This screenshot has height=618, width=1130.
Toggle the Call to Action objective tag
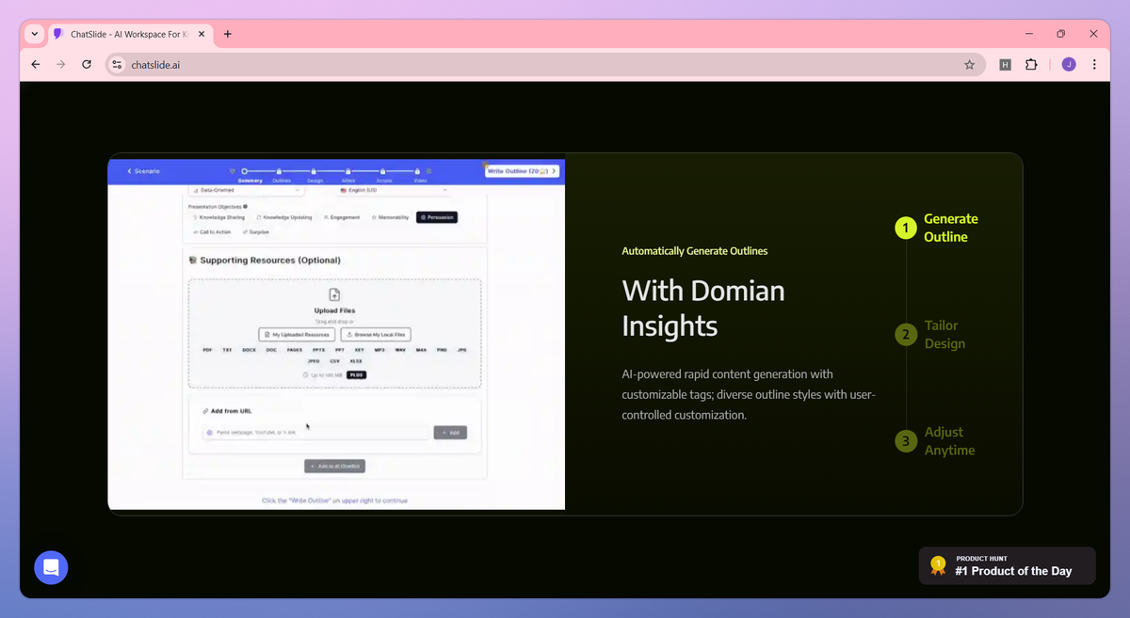213,231
